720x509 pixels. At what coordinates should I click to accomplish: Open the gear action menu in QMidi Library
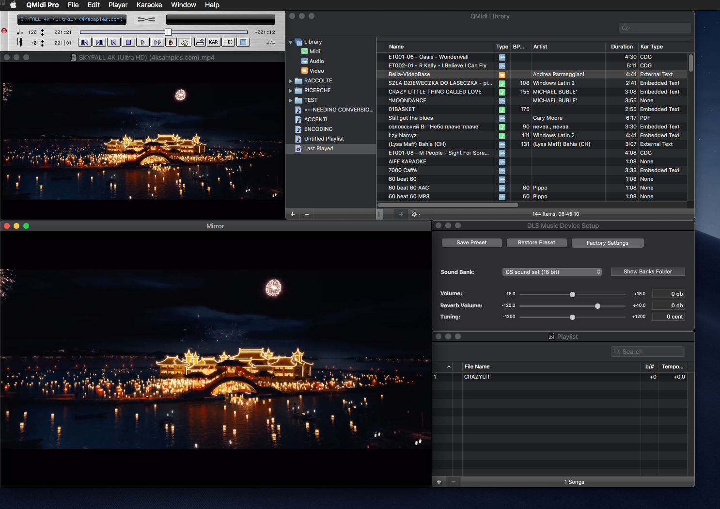[416, 214]
